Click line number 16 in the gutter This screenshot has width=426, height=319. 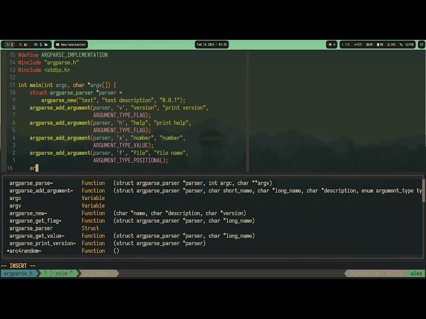tap(10, 168)
